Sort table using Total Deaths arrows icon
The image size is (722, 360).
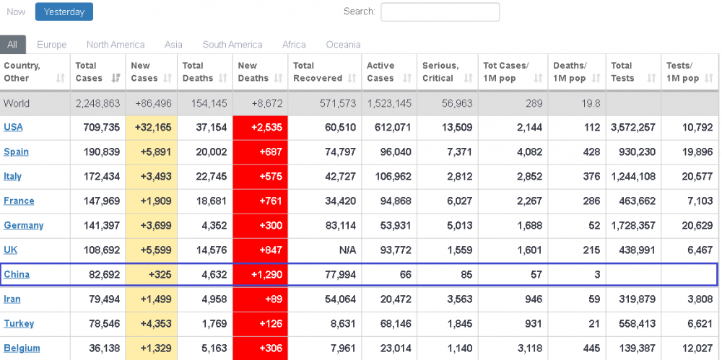tap(223, 78)
